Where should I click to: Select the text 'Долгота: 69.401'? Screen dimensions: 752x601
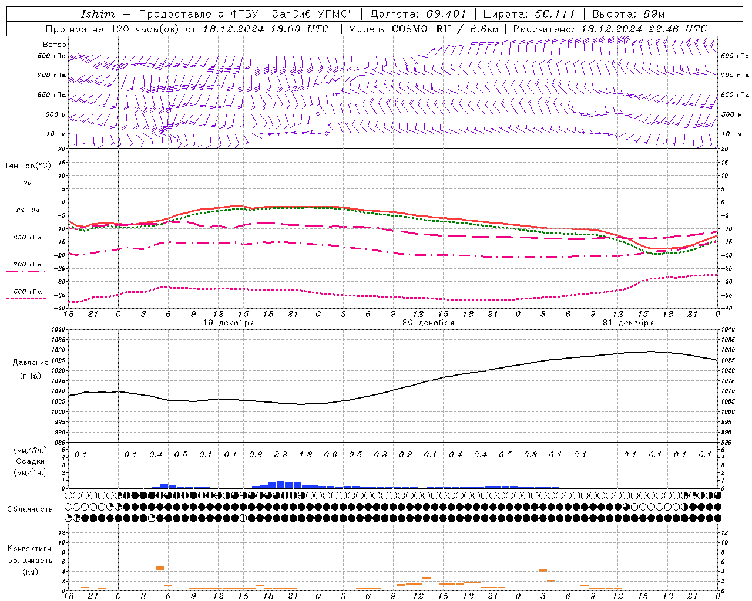pyautogui.click(x=418, y=14)
